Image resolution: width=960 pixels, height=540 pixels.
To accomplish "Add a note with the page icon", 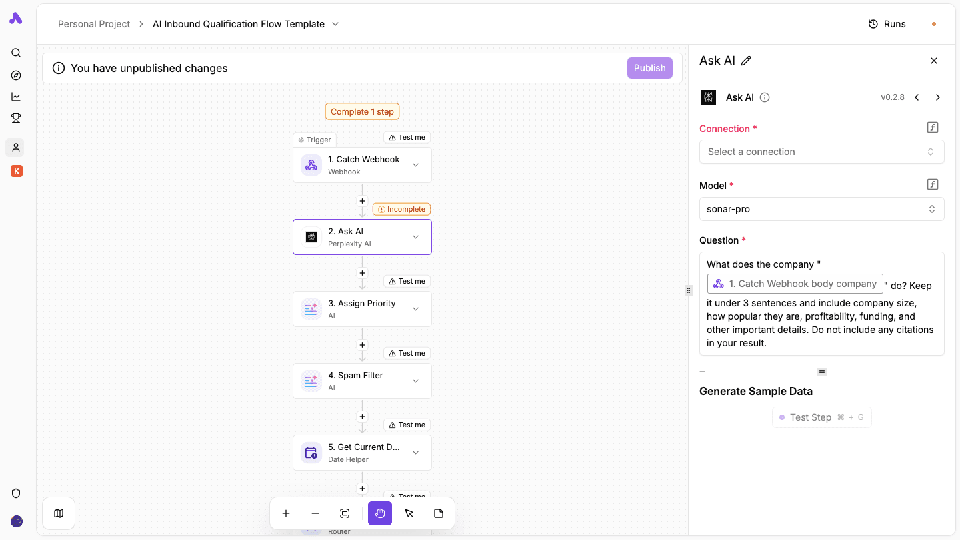I will 439,513.
